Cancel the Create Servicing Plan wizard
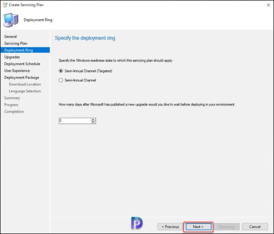The width and height of the screenshot is (274, 234). (x=255, y=227)
